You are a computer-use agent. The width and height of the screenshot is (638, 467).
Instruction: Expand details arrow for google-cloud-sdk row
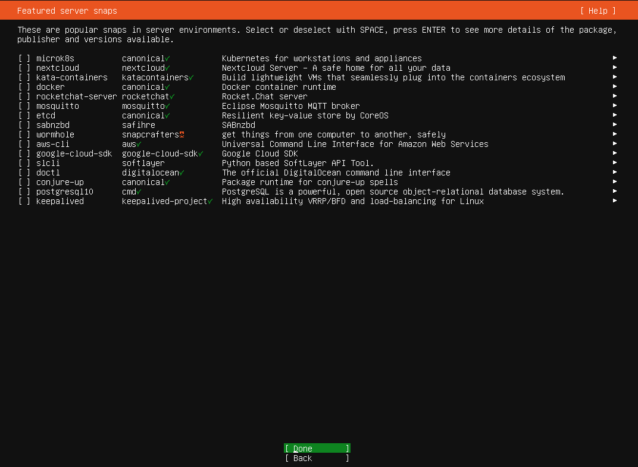(615, 153)
